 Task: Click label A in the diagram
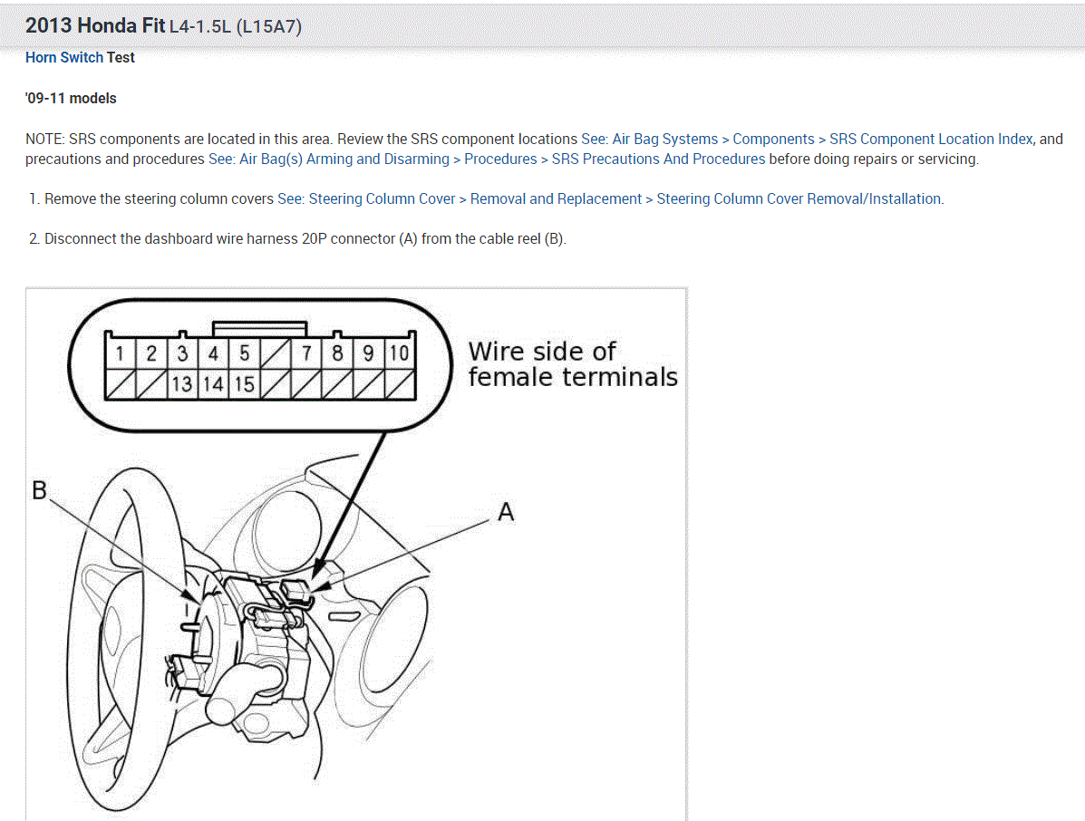tap(506, 513)
